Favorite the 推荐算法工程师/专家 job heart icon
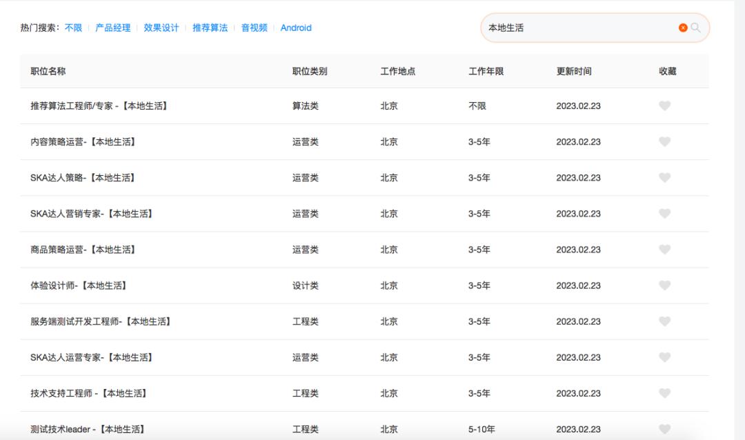The image size is (745, 440). coord(665,106)
